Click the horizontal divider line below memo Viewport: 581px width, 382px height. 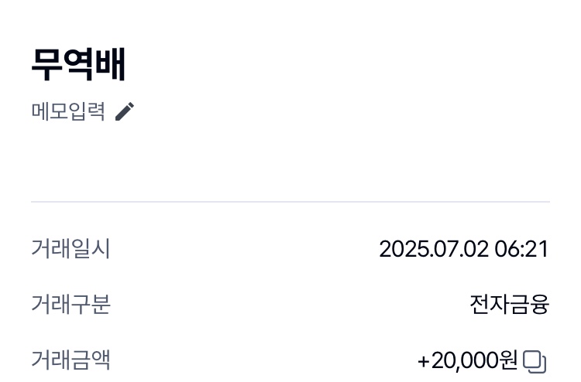(x=290, y=202)
